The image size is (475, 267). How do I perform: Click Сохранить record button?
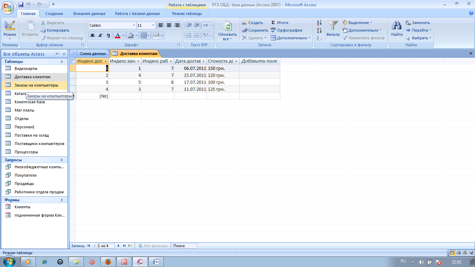pos(255,30)
